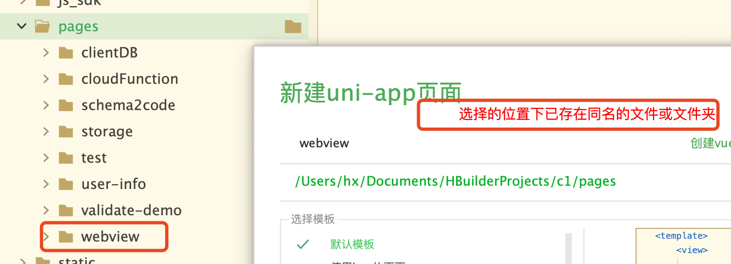Viewport: 731px width, 264px height.
Task: Click the 创建vue file option link
Action: point(710,143)
